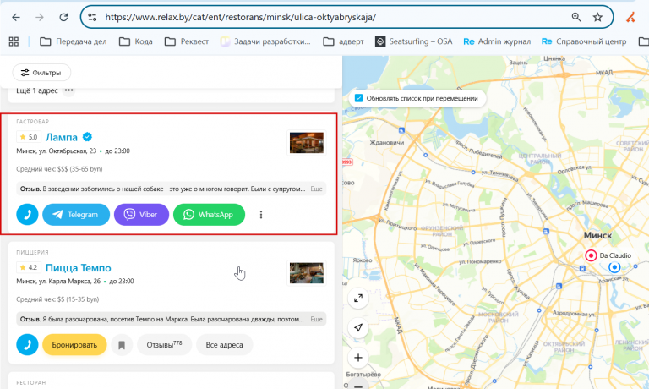Open the red extension icon in the browser toolbar

click(630, 17)
